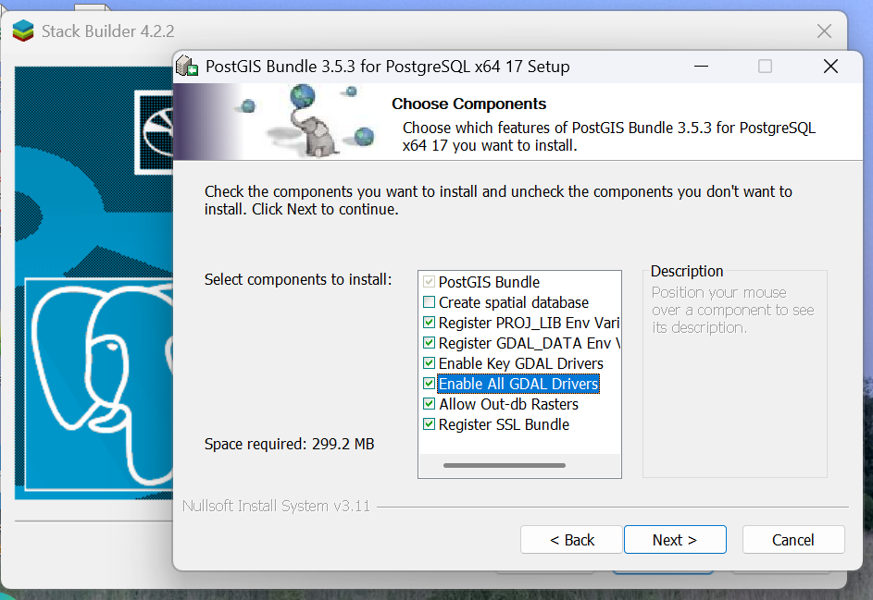The width and height of the screenshot is (873, 600).
Task: Disable the Allow Out-db Rasters option
Action: [429, 404]
